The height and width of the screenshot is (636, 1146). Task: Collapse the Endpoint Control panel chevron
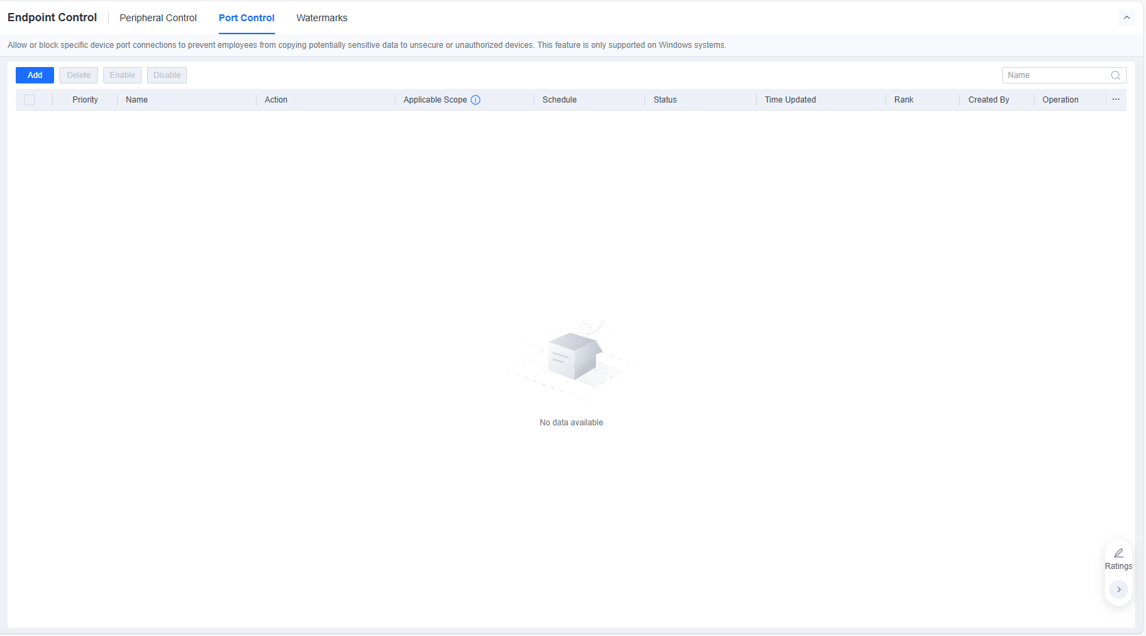click(x=1127, y=18)
